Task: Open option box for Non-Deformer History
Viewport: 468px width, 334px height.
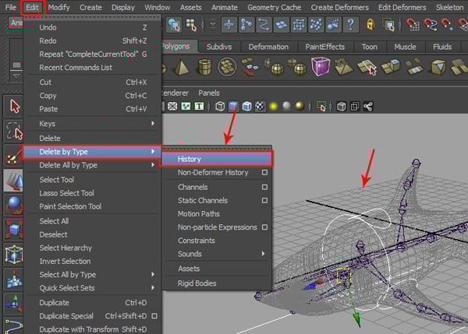Action: point(264,173)
